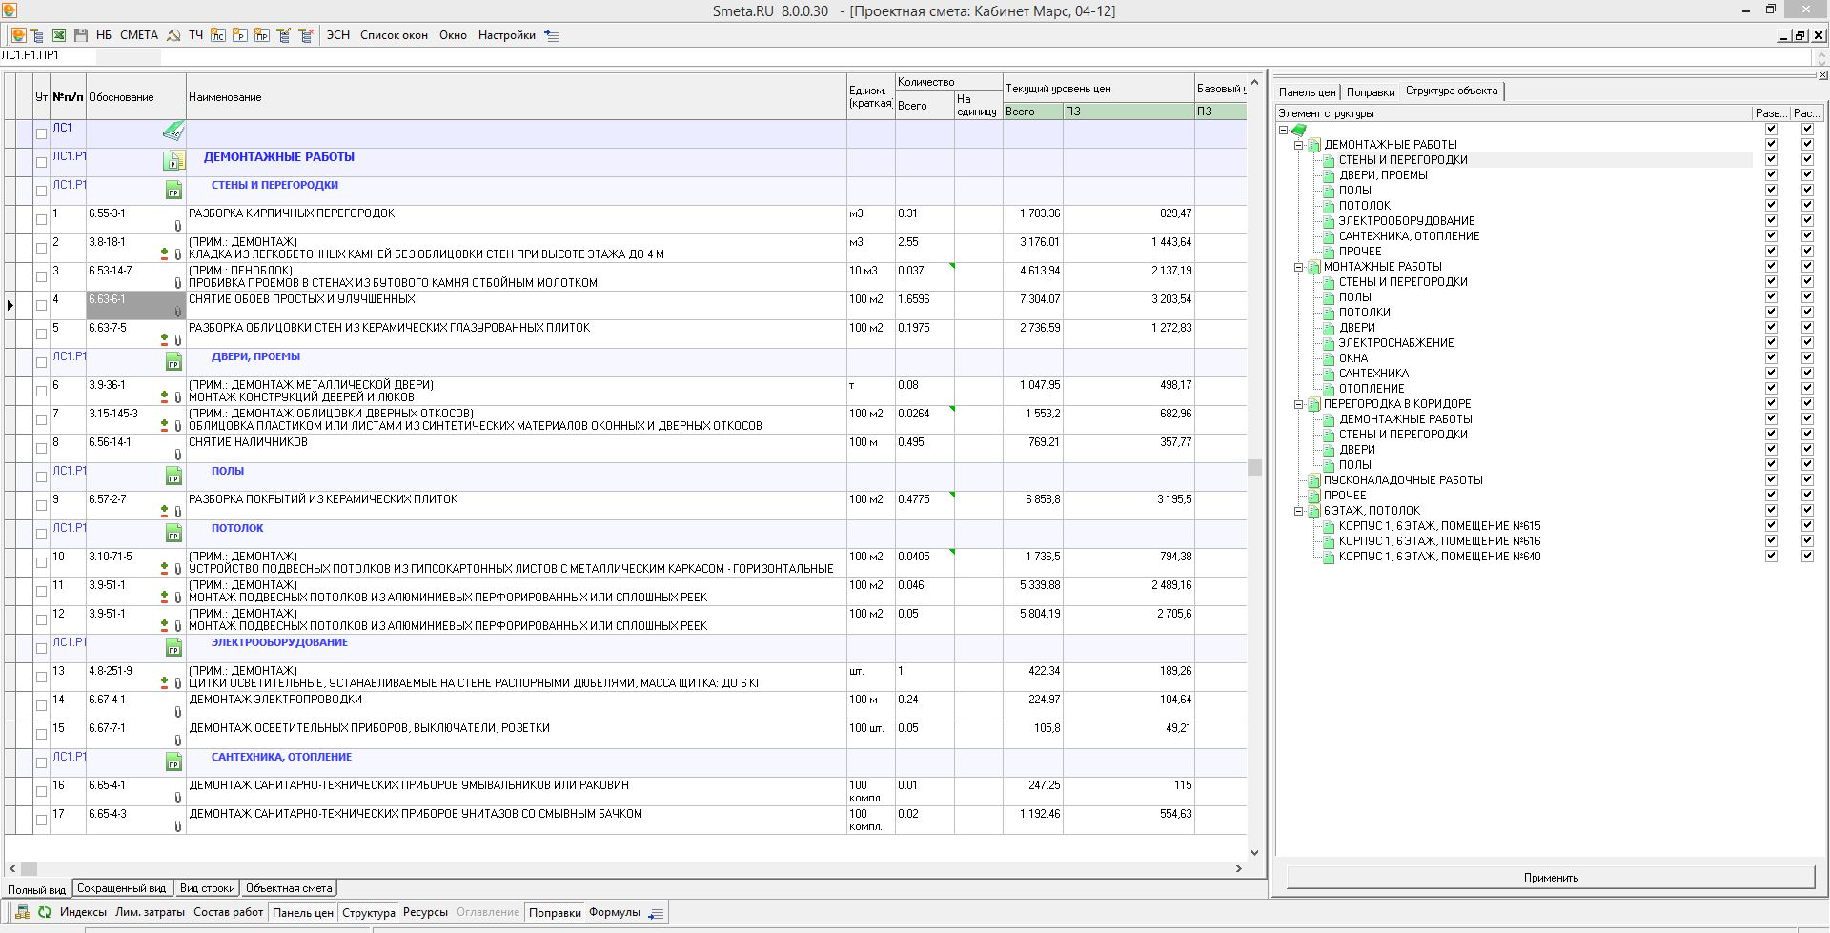This screenshot has width=1830, height=933.
Task: Click the Р toolbar icon
Action: tap(240, 35)
